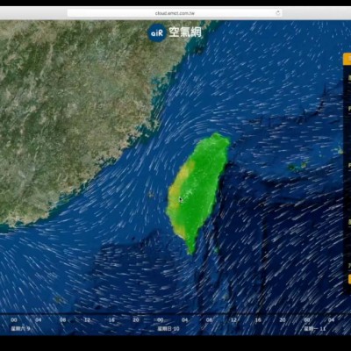This screenshot has height=351, width=351.
Task: Click the 星期日 10 day label
Action: tap(168, 329)
